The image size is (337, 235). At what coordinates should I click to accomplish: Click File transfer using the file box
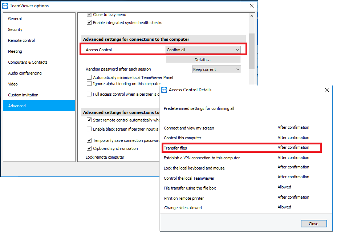point(236,188)
